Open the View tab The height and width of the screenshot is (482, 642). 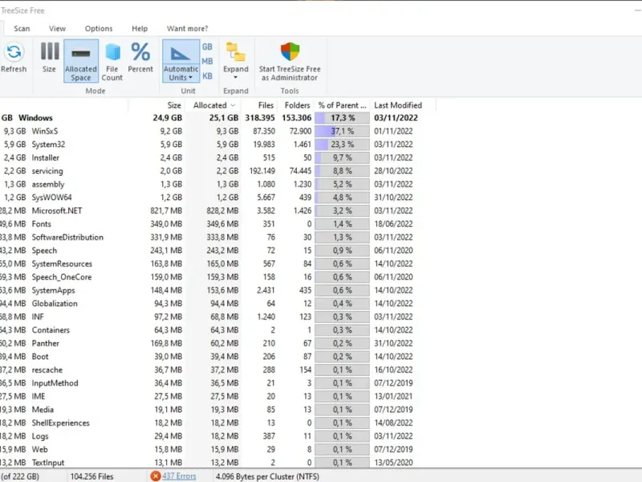[57, 29]
